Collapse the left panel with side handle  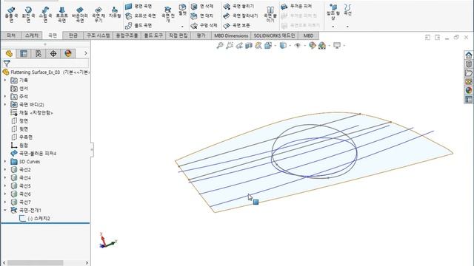tap(92, 149)
